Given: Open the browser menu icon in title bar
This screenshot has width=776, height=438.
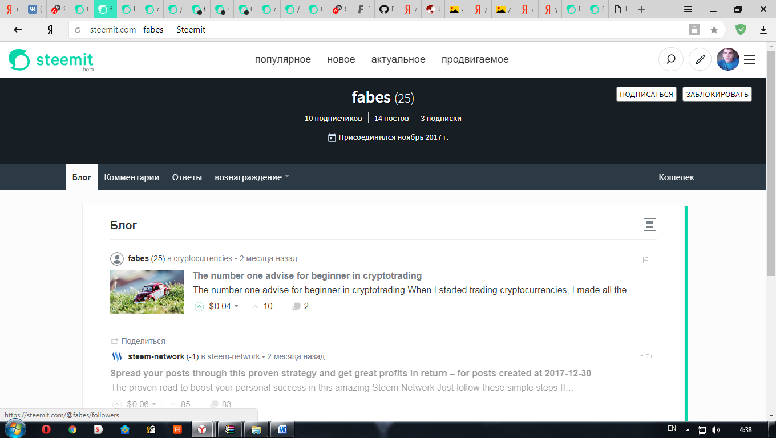Looking at the screenshot, I should click(688, 9).
